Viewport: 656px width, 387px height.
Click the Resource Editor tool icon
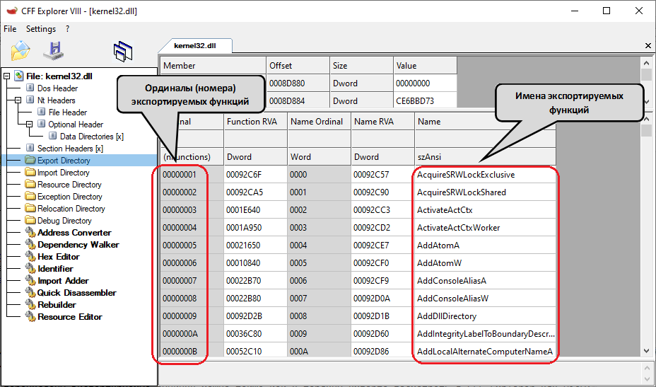click(x=30, y=317)
